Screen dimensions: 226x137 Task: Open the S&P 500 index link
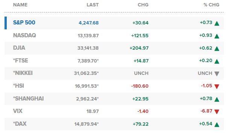tap(24, 23)
